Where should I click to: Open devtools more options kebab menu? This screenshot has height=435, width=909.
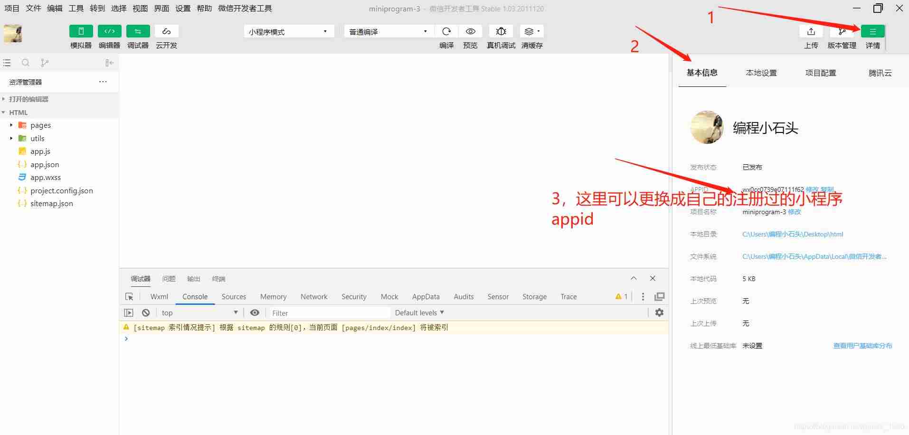(643, 297)
